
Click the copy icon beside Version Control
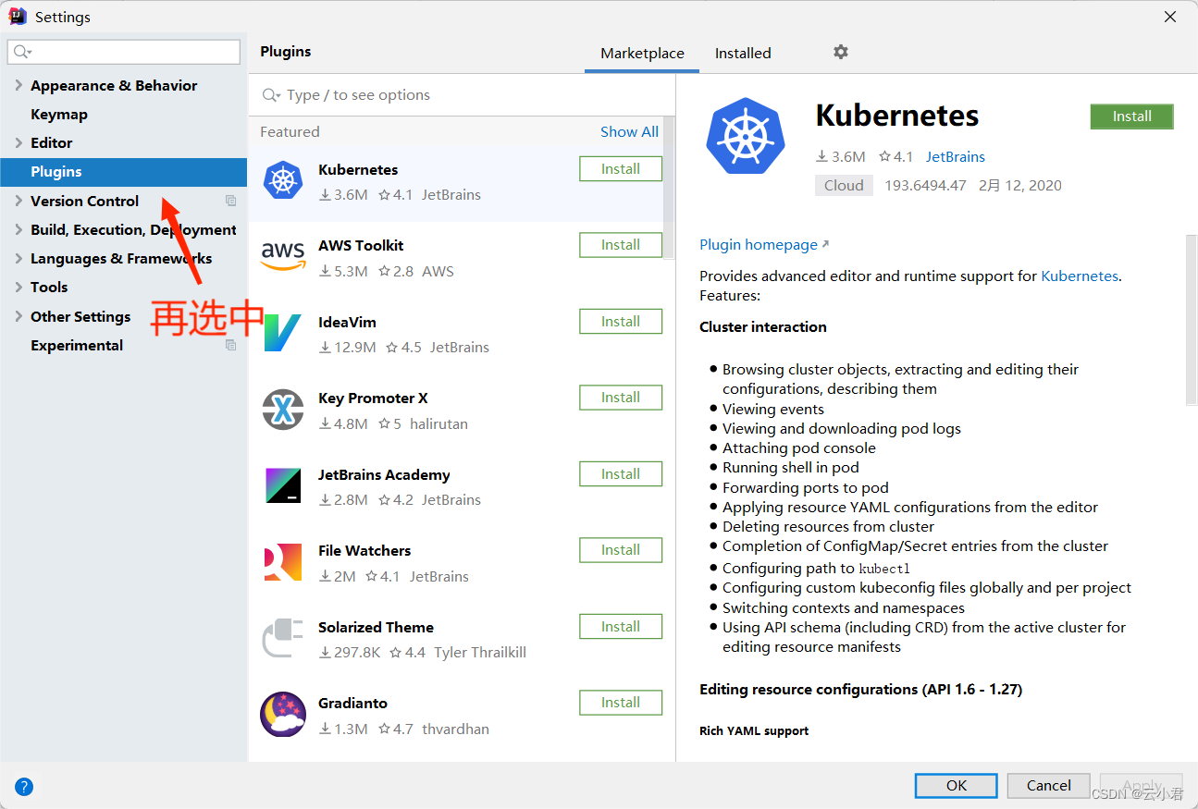[x=230, y=201]
